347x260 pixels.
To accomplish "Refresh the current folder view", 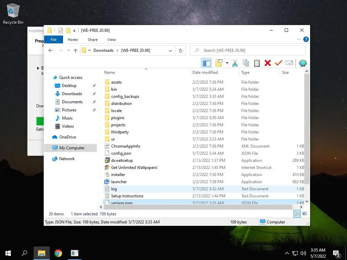I will (x=181, y=51).
